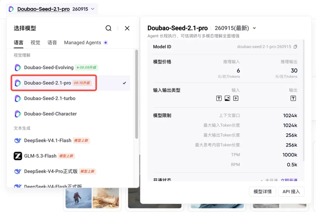Close the 选择模型 panel

click(x=127, y=28)
